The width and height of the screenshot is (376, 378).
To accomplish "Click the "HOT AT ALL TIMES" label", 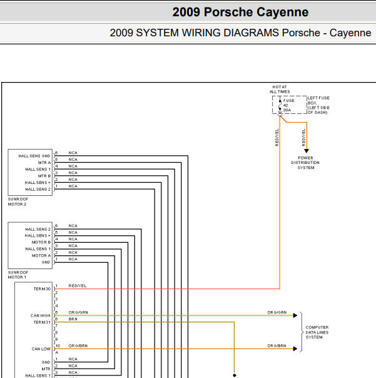I will [x=280, y=89].
